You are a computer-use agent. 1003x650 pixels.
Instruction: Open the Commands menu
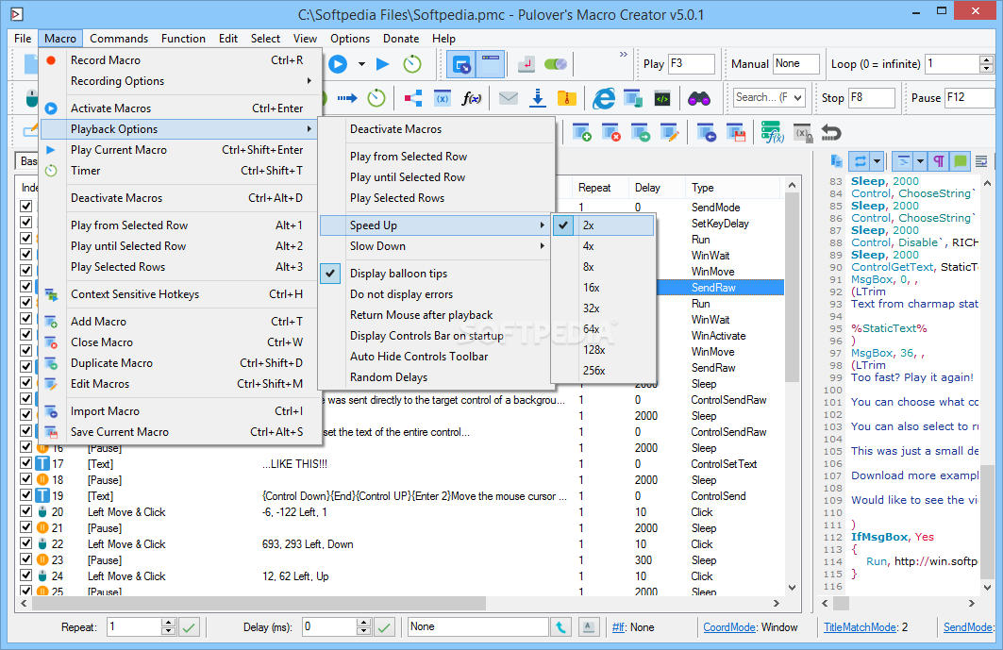(x=119, y=39)
